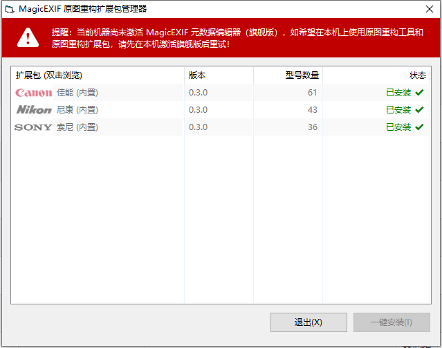Click model count 43
The image size is (442, 348).
click(313, 110)
